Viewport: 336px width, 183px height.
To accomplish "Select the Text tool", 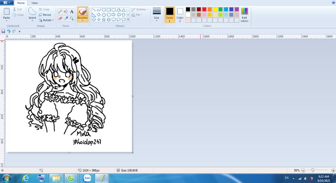I will coord(72,11).
